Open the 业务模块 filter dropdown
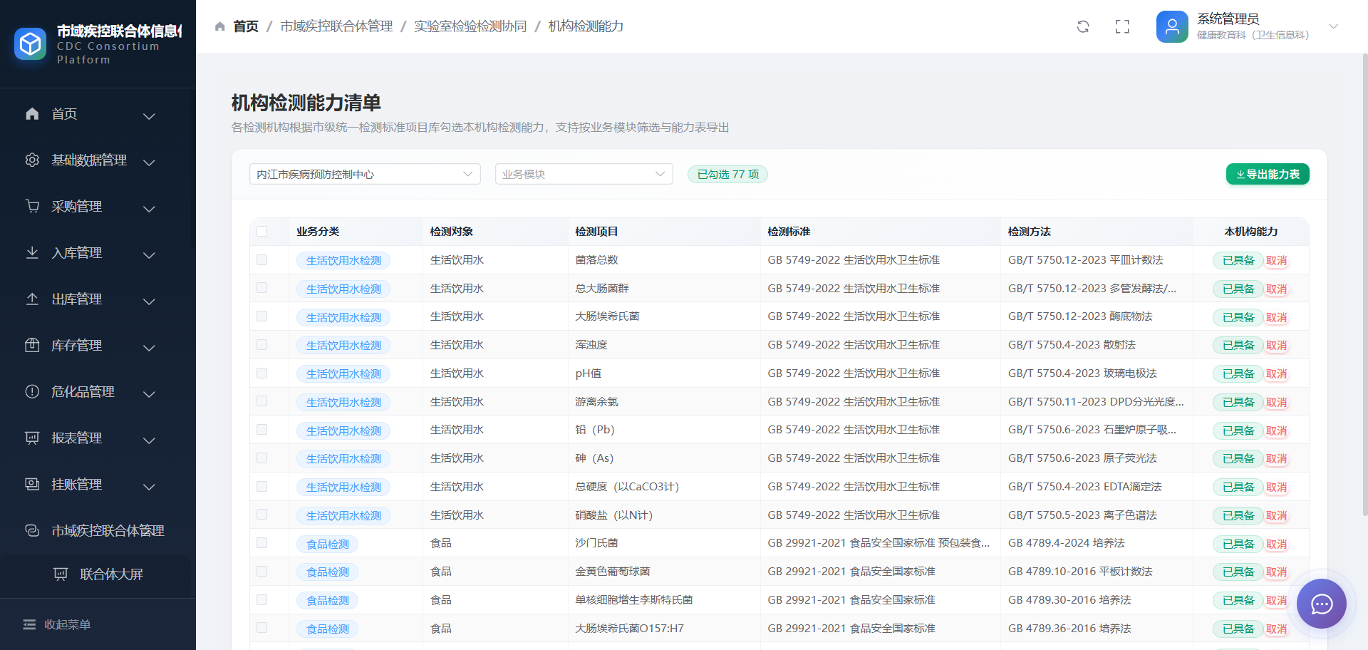Viewport: 1368px width, 650px height. [x=584, y=174]
